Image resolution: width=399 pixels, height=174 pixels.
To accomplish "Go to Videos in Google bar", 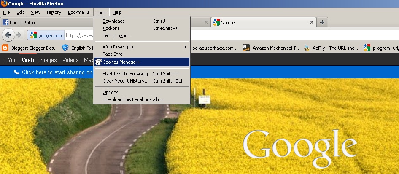I will (70, 60).
